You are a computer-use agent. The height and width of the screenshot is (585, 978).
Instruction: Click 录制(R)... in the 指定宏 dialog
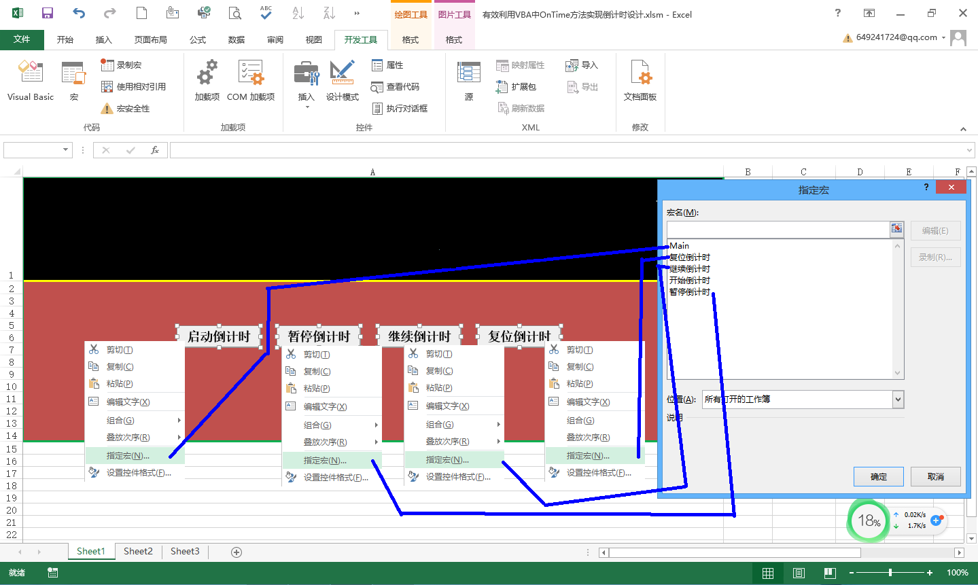tap(935, 257)
